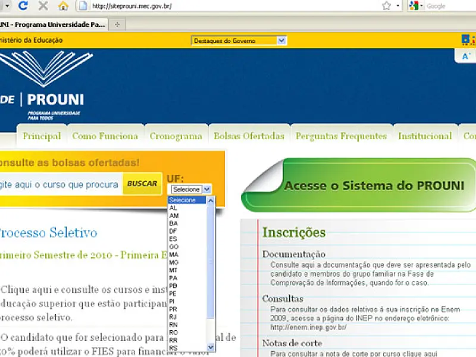Select AL in the UF list
Image resolution: width=476 pixels, height=357 pixels.
[187, 208]
